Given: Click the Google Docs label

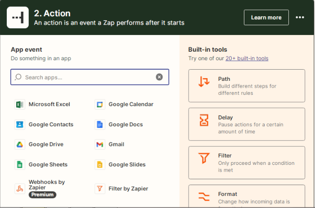Looking at the screenshot, I should pos(126,124).
